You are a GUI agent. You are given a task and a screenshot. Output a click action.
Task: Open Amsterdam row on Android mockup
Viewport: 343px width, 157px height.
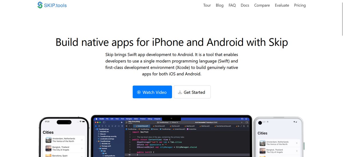(x=279, y=143)
